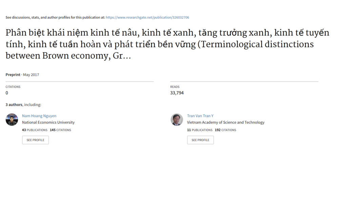Open the researchgate.net publication URL link
Viewport: 347px width, 199px height.
pyautogui.click(x=147, y=18)
